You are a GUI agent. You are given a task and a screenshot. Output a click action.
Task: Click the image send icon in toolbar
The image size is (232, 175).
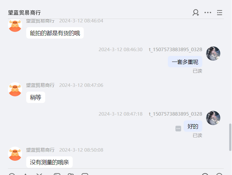[x=57, y=174]
